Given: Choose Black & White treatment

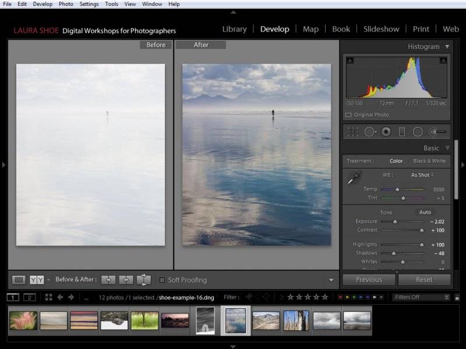Looking at the screenshot, I should [429, 161].
